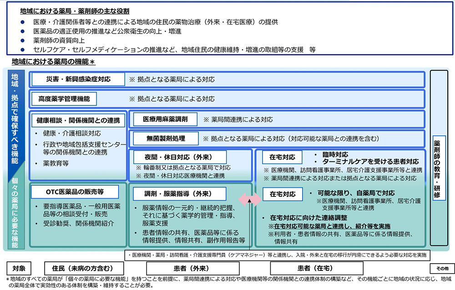Select the 夜間・休日対応（外来） box
455x290 pixels.
click(x=180, y=156)
